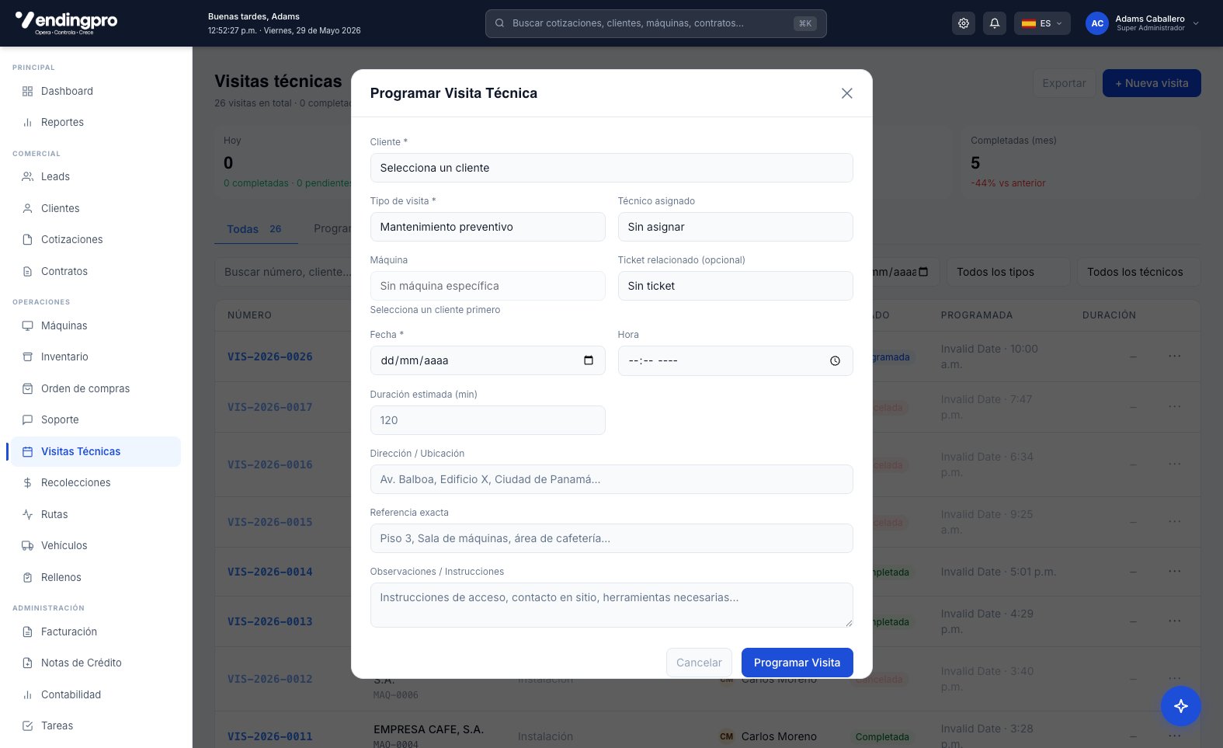The height and width of the screenshot is (748, 1223).
Task: Open notifications bell icon
Action: pos(995,23)
